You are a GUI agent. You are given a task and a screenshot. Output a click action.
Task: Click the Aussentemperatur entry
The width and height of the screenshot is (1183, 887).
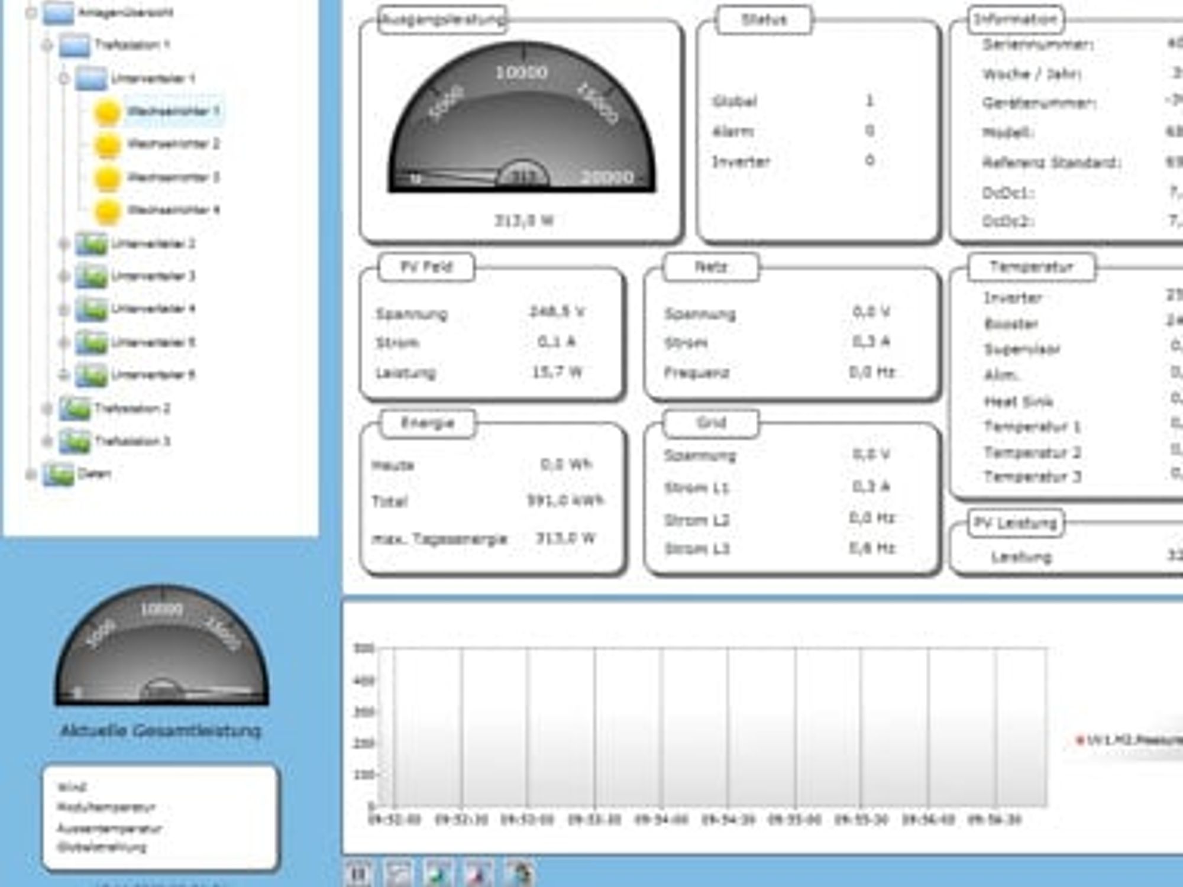(109, 828)
